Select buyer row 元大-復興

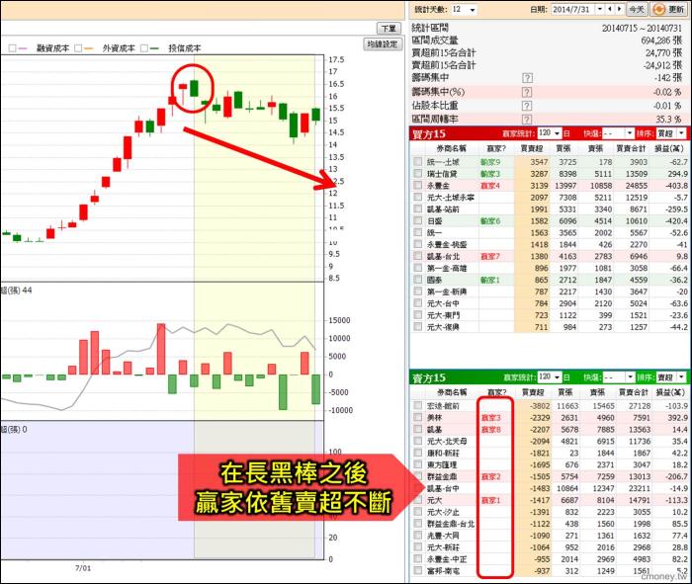coord(551,327)
